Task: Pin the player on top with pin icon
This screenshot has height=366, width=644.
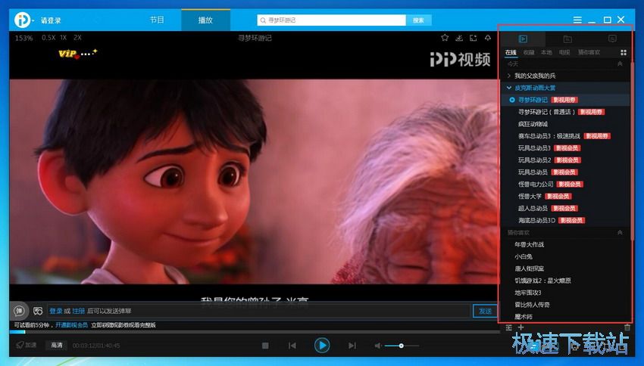Action: click(x=487, y=38)
